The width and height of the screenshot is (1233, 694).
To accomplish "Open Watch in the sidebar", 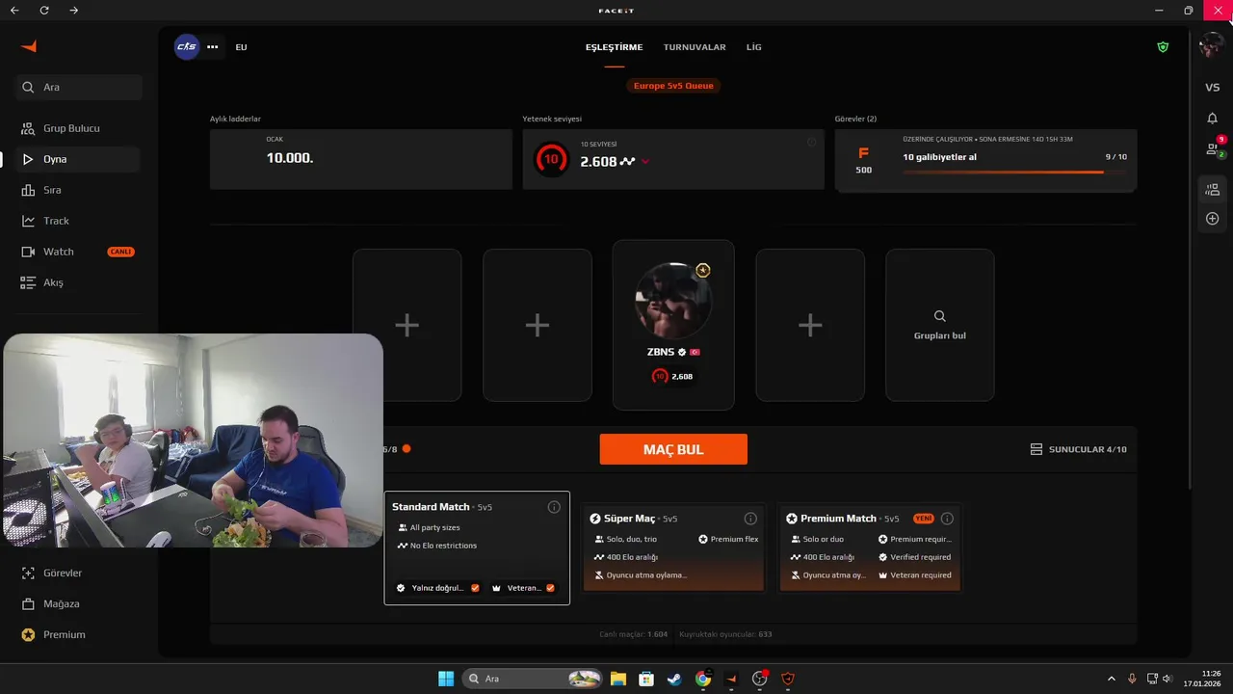I will coord(79,252).
